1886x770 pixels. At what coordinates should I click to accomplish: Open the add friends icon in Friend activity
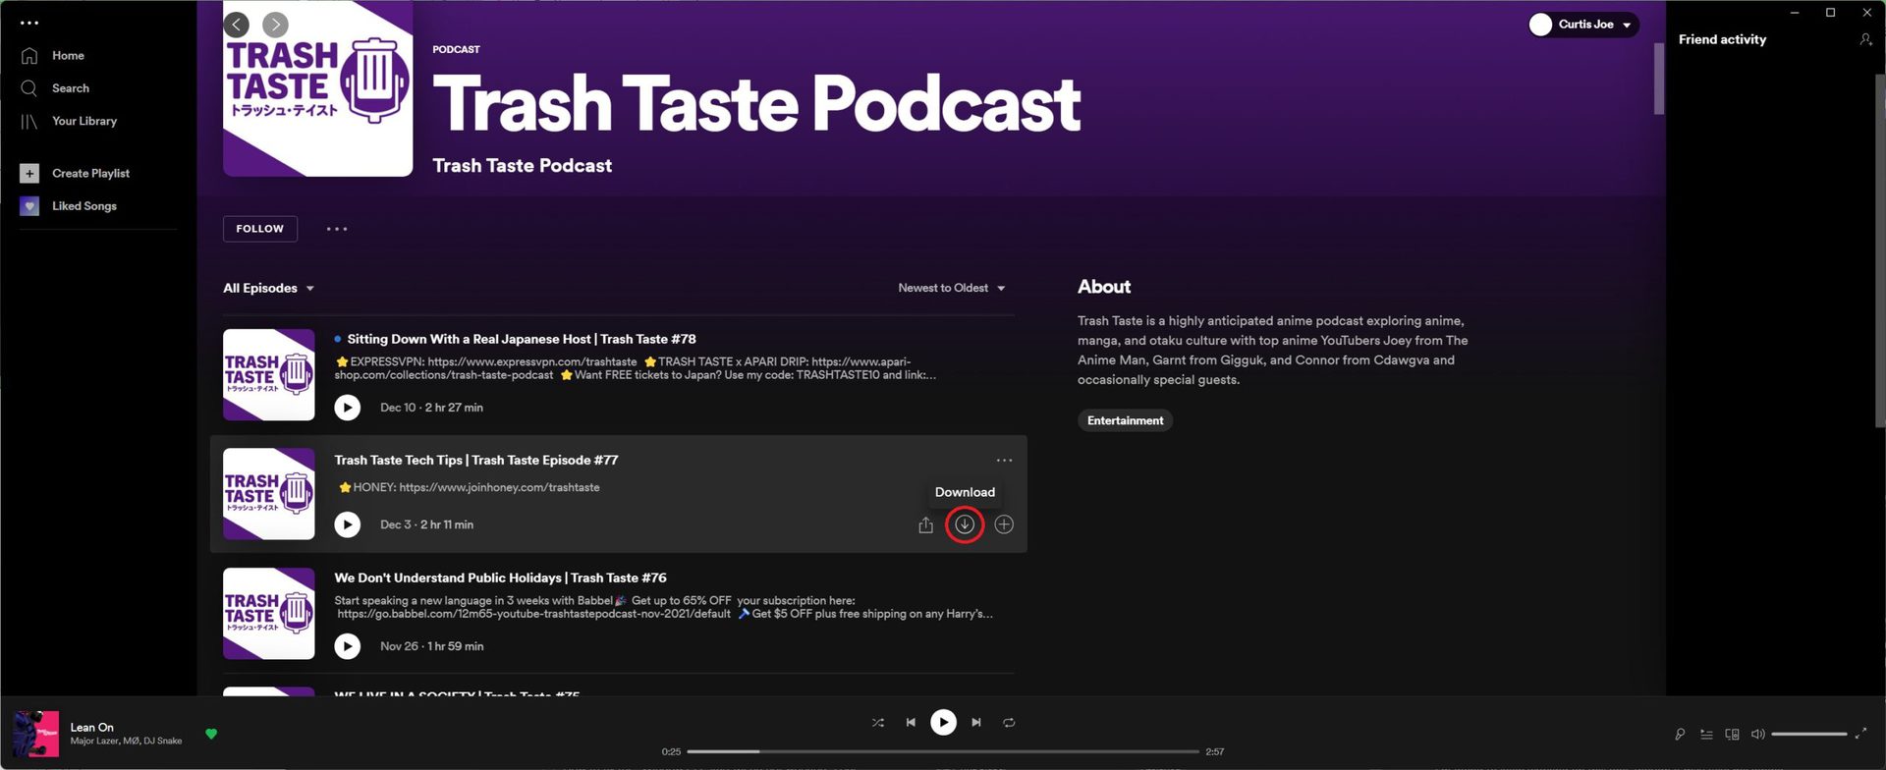point(1865,40)
